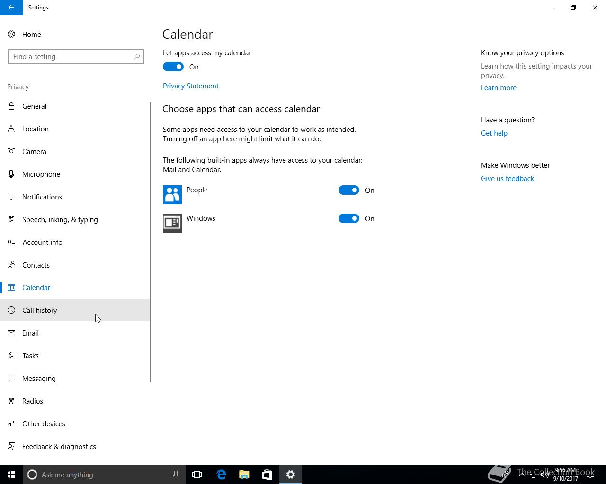The image size is (606, 484).
Task: Show hidden system tray icons
Action: (522, 475)
